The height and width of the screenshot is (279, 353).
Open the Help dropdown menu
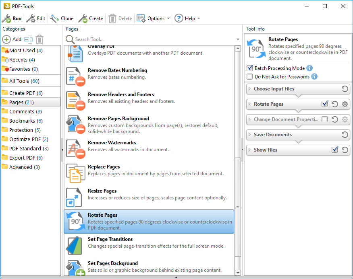187,18
